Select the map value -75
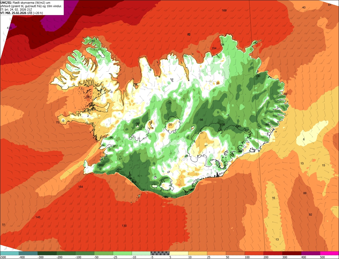This screenshot has height=259, width=339. click(169, 103)
